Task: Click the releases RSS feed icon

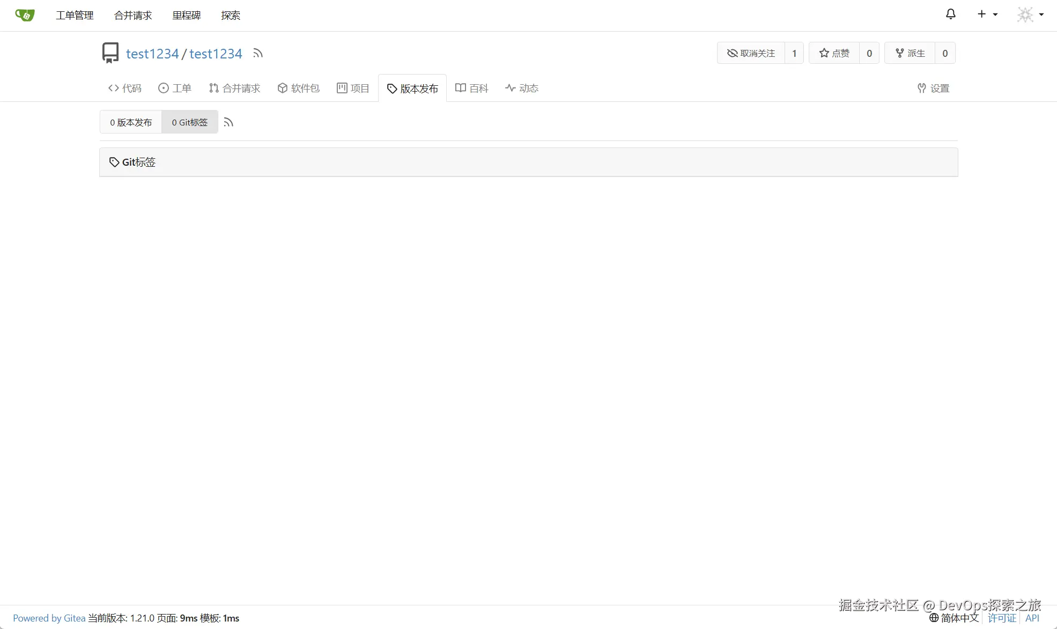Action: pos(228,123)
